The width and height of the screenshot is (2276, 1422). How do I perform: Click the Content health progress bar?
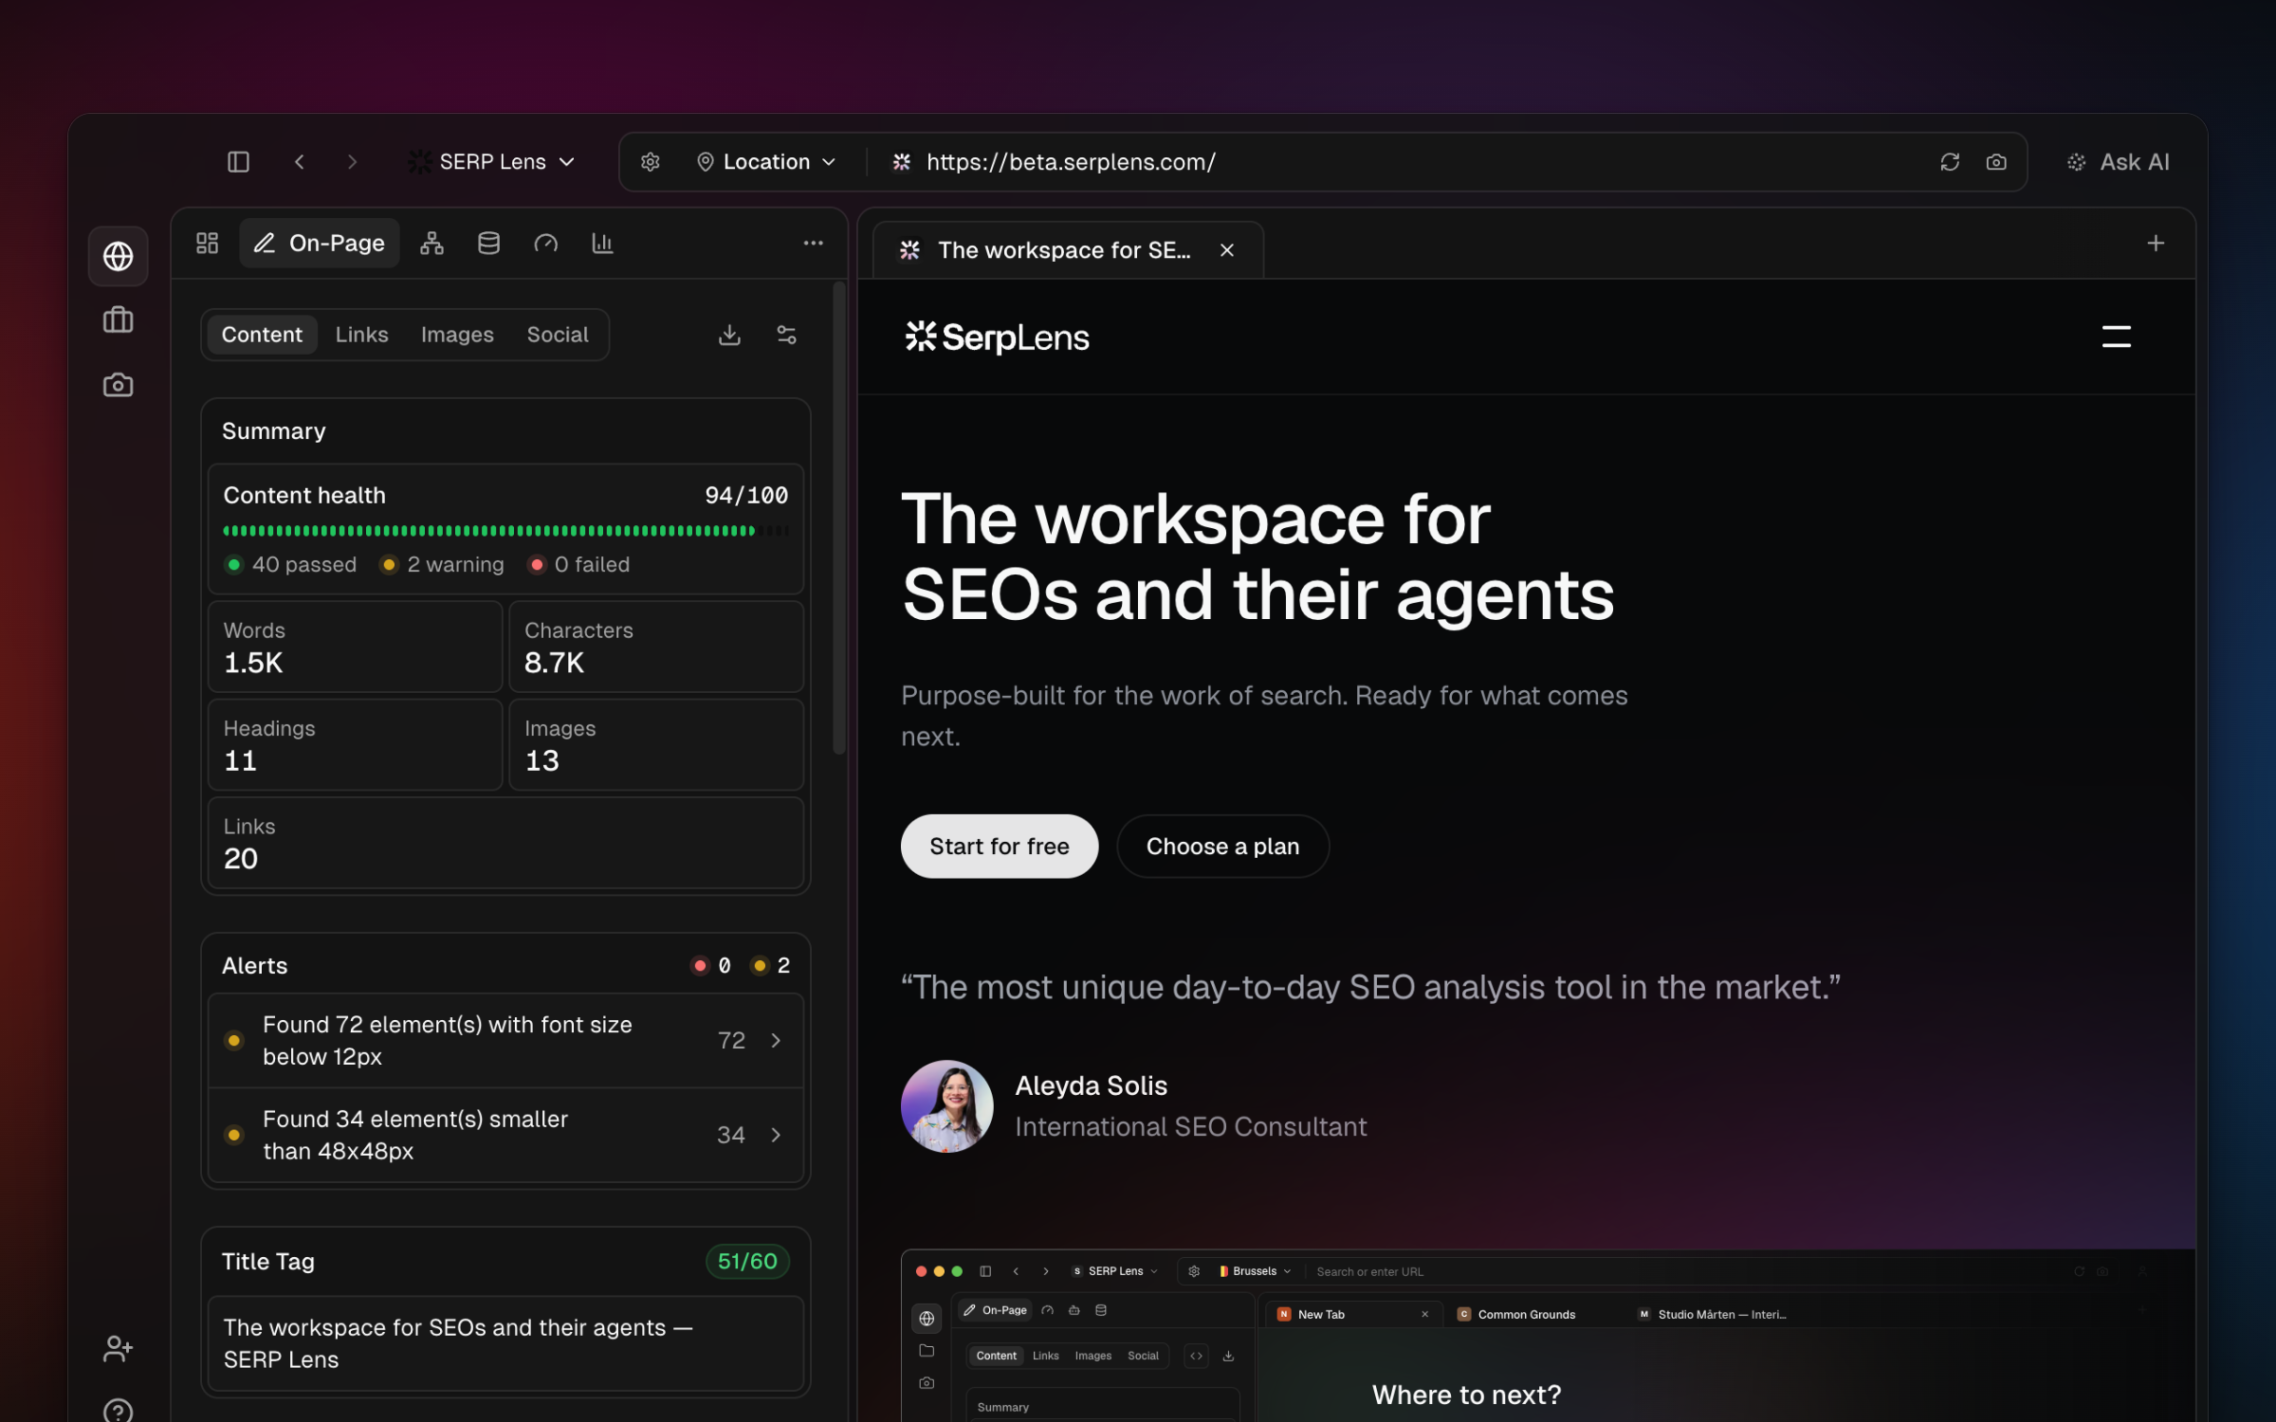click(505, 531)
